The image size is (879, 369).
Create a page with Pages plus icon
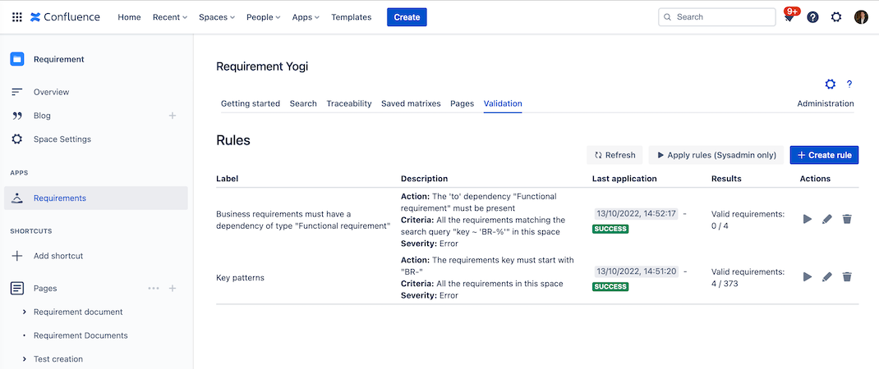tap(173, 289)
